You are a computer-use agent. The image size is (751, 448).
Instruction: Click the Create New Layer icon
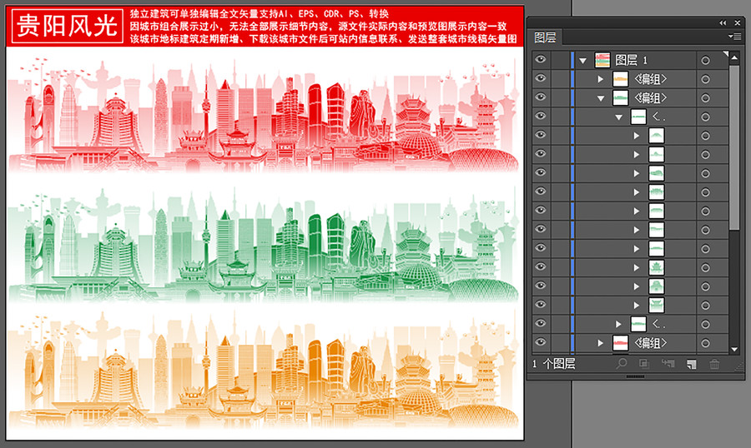[x=691, y=365]
